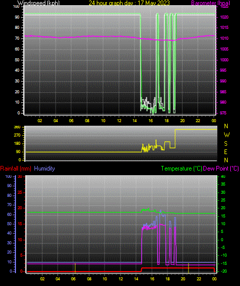This screenshot has height=286, width=240.
Task: Click the "Barometer (hpa)" axis title
Action: pos(211,3)
